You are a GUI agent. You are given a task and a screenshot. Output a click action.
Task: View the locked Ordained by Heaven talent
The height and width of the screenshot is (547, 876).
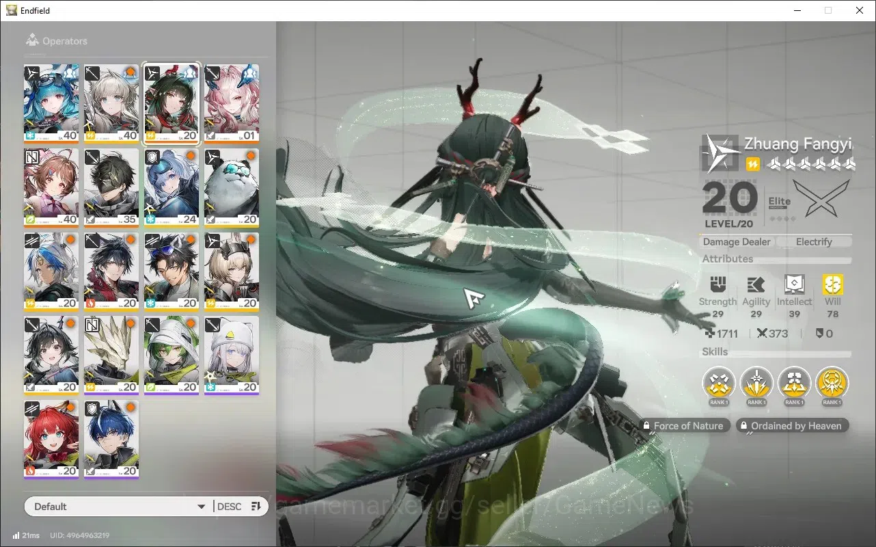coord(792,425)
